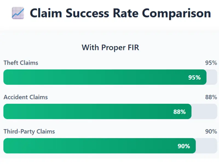Click the 90% value right of Third-Party Claims
The height and width of the screenshot is (164, 219).
[x=211, y=131]
